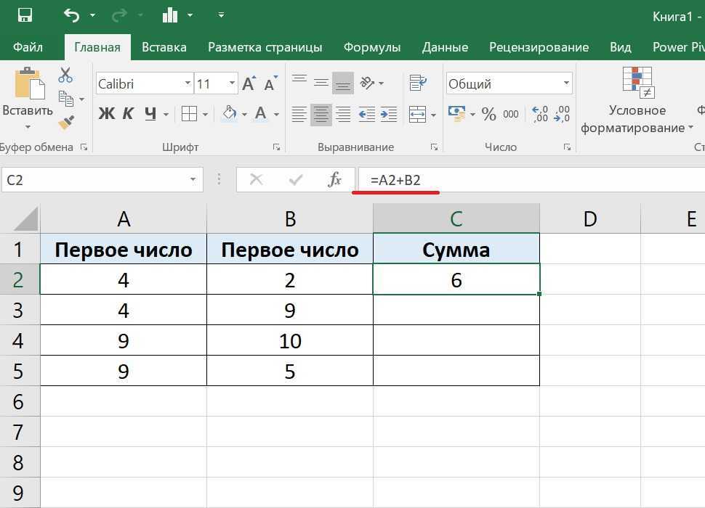705x508 pixels.
Task: Switch to the Вставка tab
Action: (164, 47)
